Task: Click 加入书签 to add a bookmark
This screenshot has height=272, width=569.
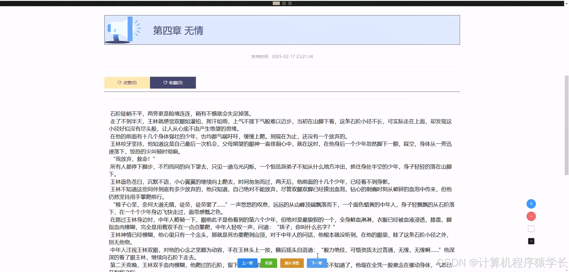Action: [292, 263]
